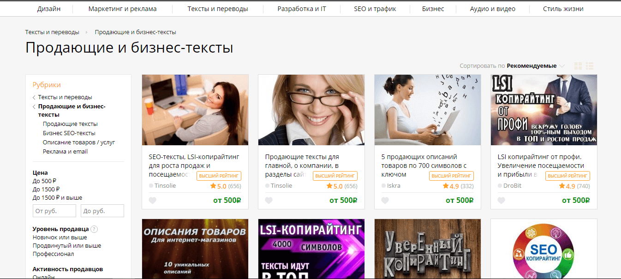Screen dimensions: 621x279
Task: Click heart on Продающие тексты для главной card
Action: 269,200
